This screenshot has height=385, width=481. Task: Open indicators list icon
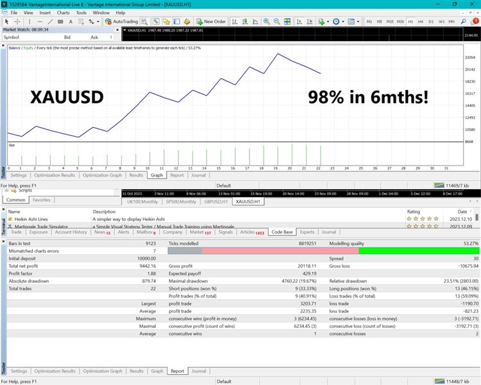tap(321, 21)
